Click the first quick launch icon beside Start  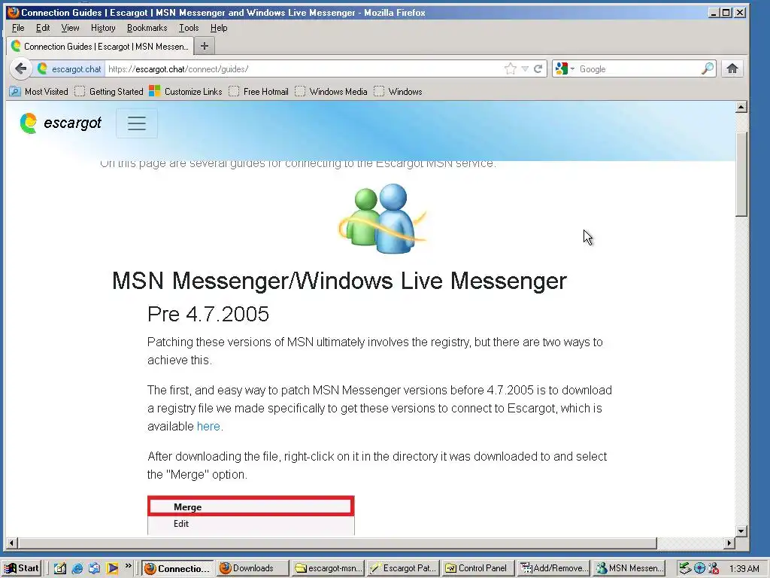click(x=60, y=568)
